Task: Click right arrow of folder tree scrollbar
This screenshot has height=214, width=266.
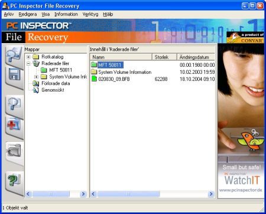Action: (83, 194)
